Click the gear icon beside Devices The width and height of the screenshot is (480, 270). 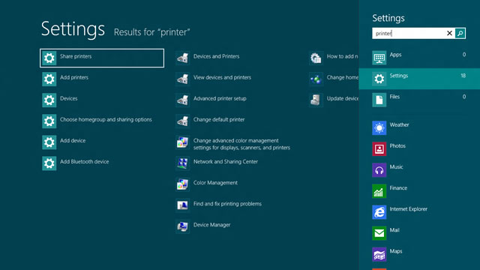coord(49,100)
